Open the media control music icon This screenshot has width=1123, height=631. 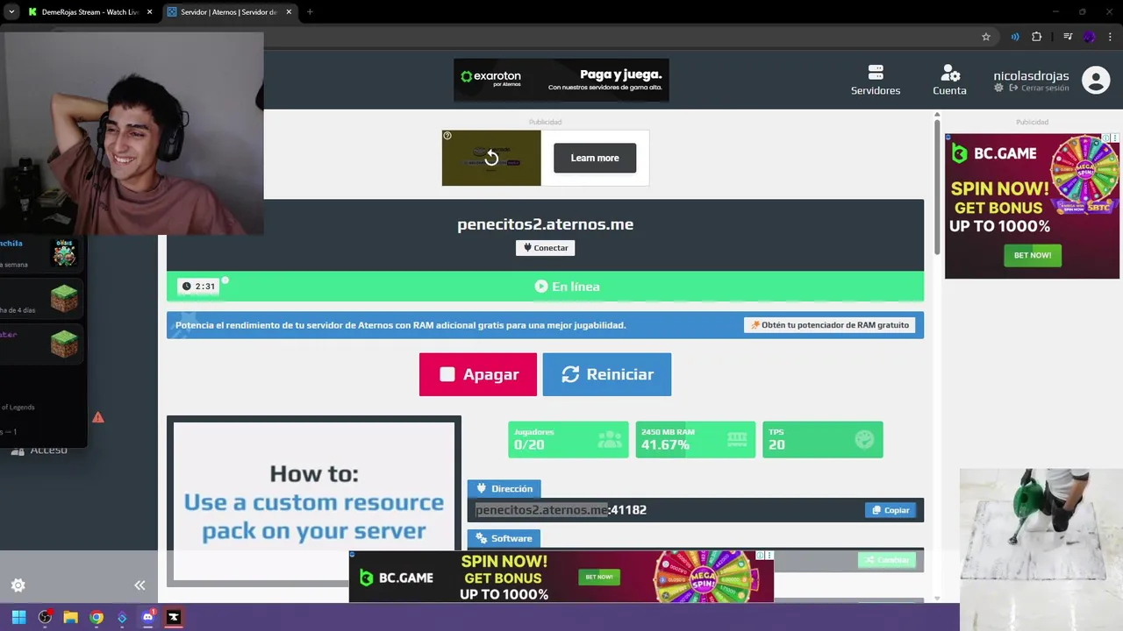1068,37
